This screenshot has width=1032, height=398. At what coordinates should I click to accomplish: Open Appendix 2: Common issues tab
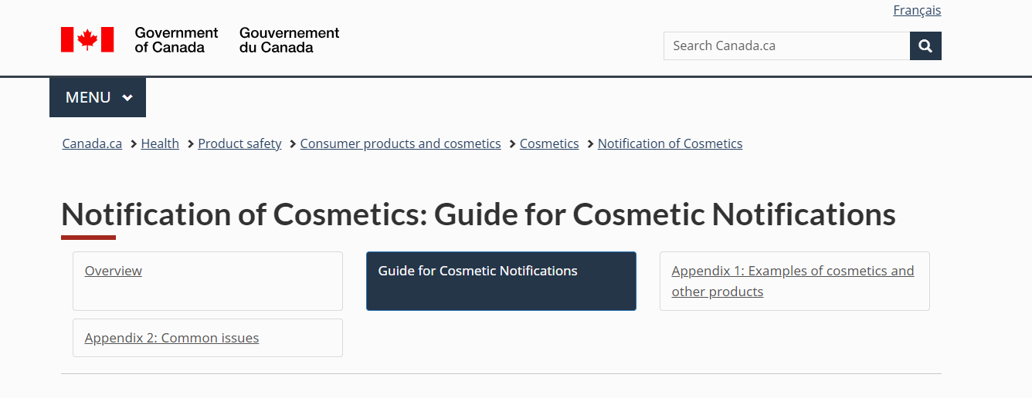[x=171, y=338]
